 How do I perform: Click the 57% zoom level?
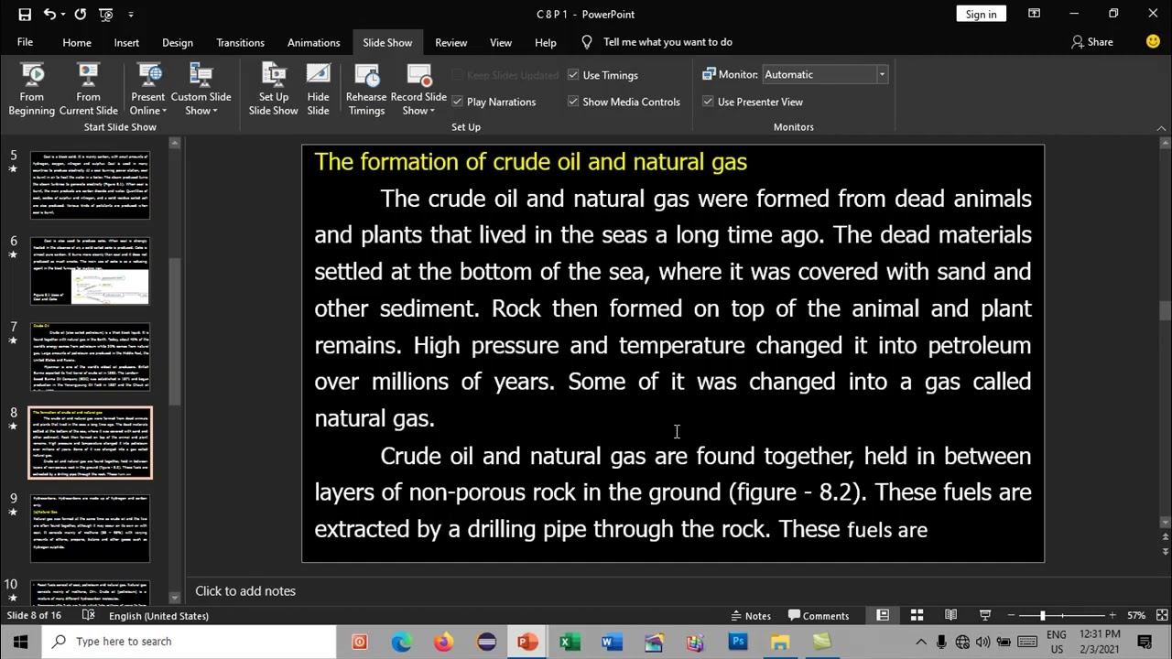pyautogui.click(x=1136, y=615)
